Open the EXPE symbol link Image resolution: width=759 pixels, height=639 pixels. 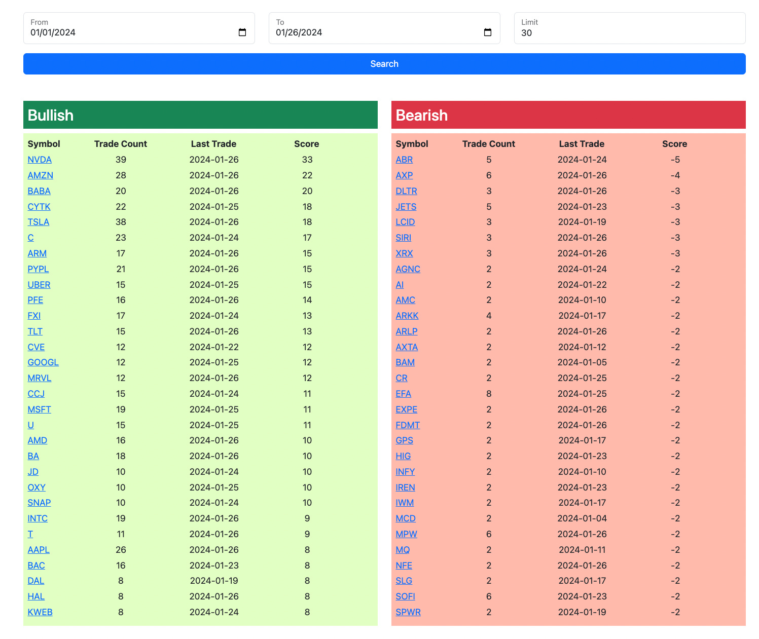coord(407,409)
